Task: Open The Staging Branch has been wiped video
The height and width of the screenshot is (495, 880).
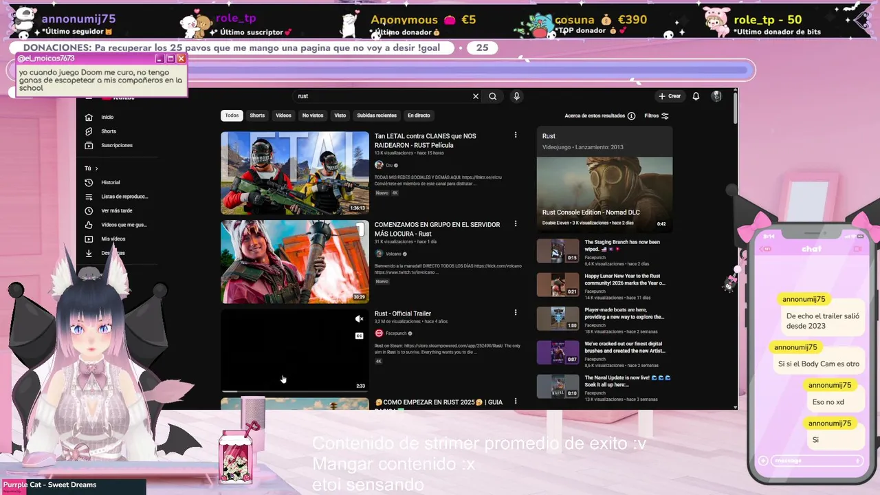Action: pyautogui.click(x=558, y=251)
